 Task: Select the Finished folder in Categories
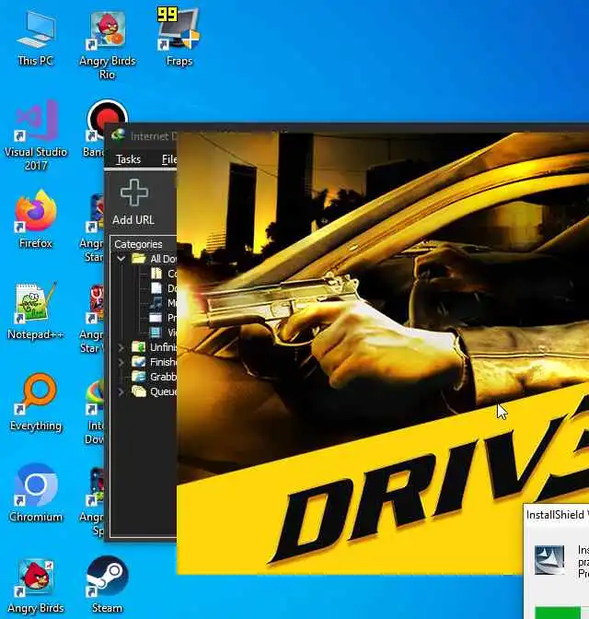[x=155, y=362]
